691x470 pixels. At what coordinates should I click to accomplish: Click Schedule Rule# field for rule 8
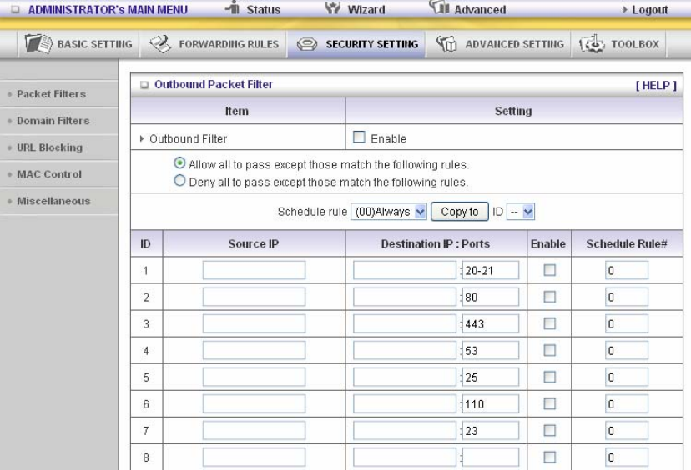[627, 457]
